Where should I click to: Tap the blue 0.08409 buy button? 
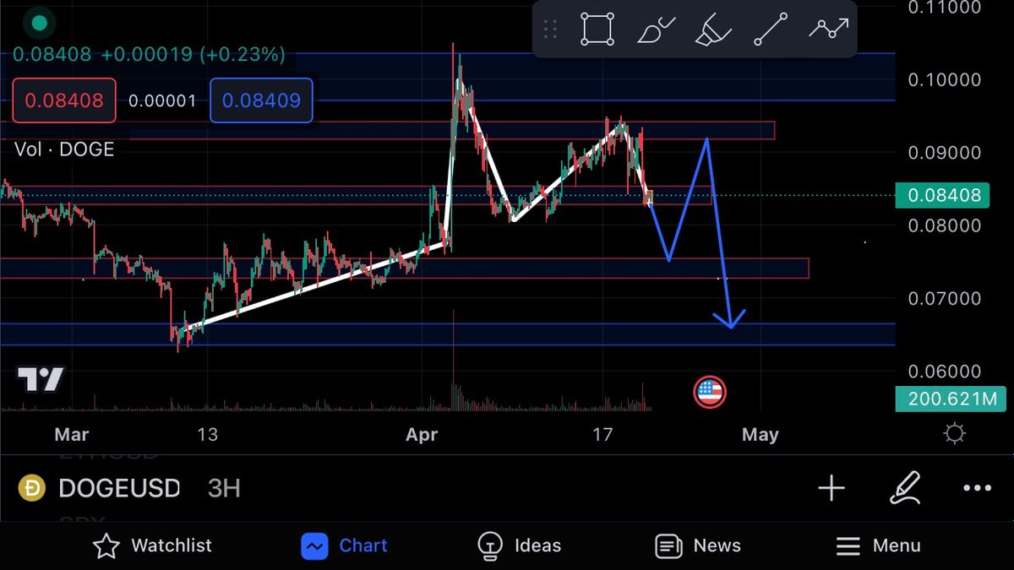pyautogui.click(x=261, y=100)
